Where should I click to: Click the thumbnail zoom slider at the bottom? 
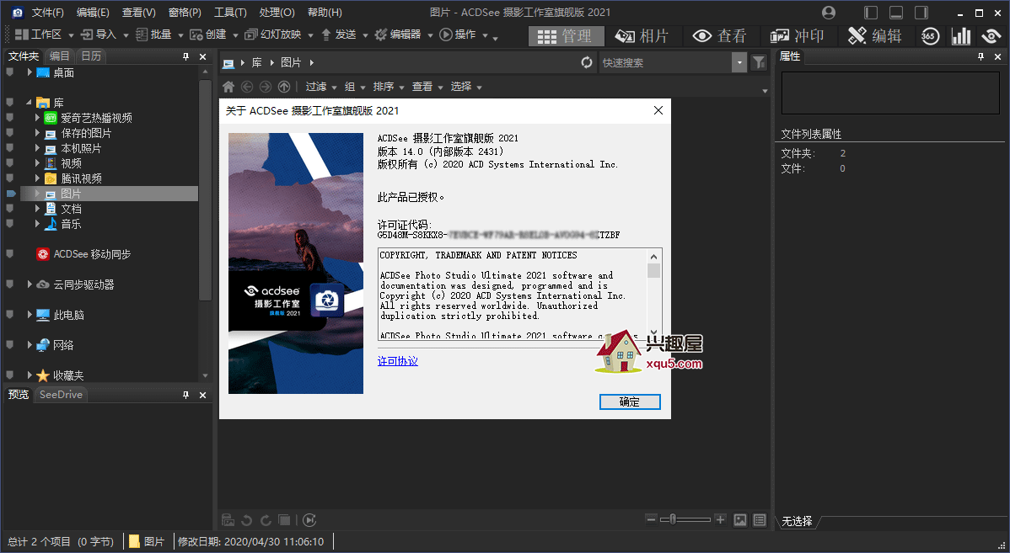pos(685,519)
